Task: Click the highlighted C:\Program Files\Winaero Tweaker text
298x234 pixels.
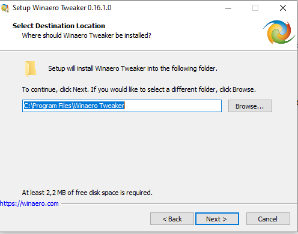Action: pyautogui.click(x=74, y=106)
